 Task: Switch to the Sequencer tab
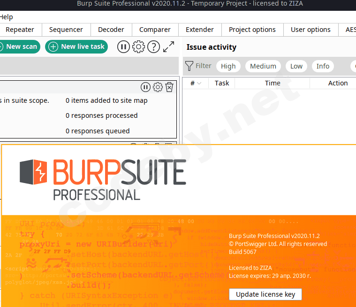coord(66,30)
